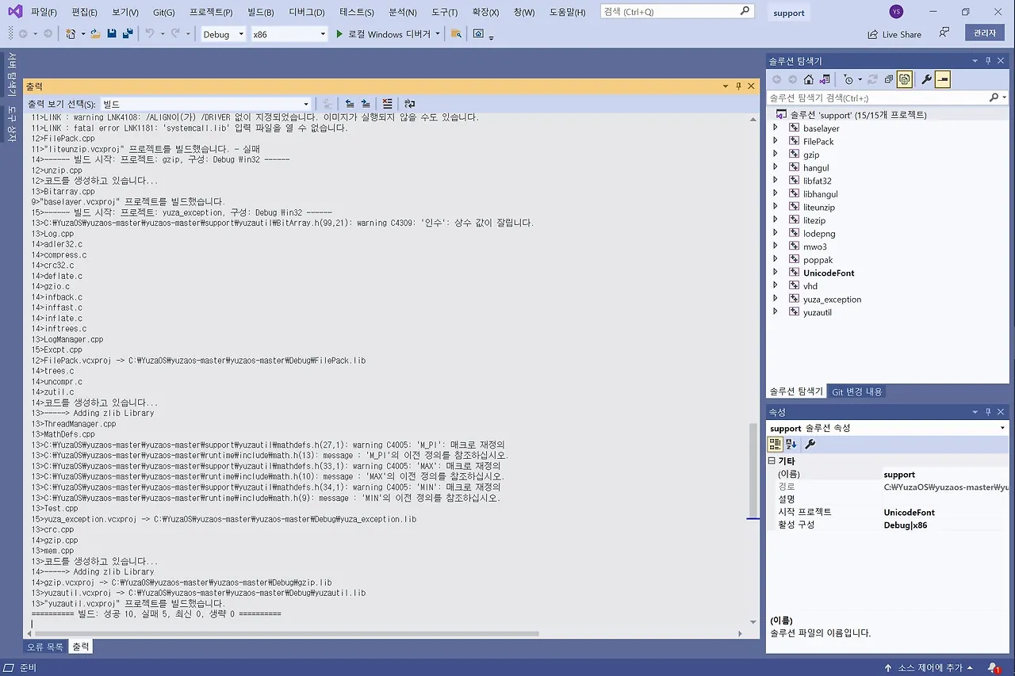Image resolution: width=1015 pixels, height=676 pixels.
Task: Click Property Pages wrench in Properties panel
Action: pos(810,444)
